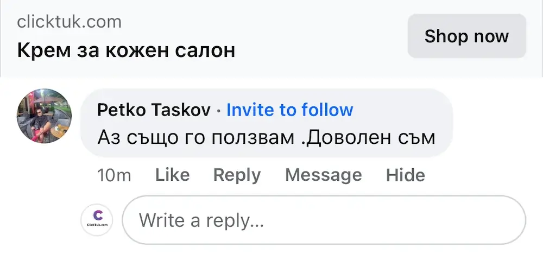Open Petko Taskov's name link
Image resolution: width=543 pixels, height=254 pixels.
click(154, 110)
